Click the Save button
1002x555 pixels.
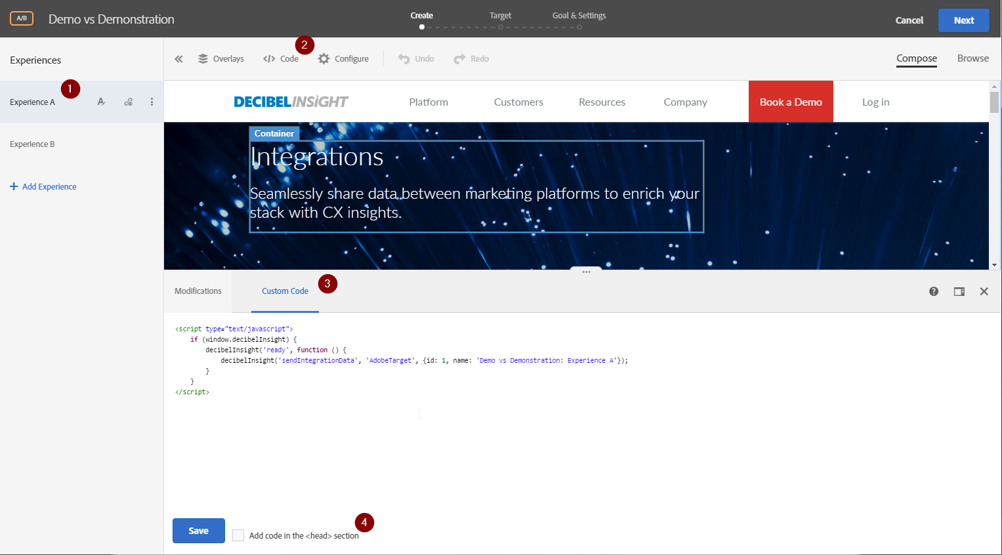tap(198, 531)
